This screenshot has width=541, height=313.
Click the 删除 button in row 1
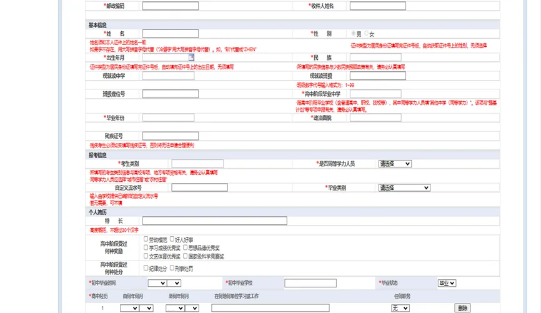click(462, 308)
